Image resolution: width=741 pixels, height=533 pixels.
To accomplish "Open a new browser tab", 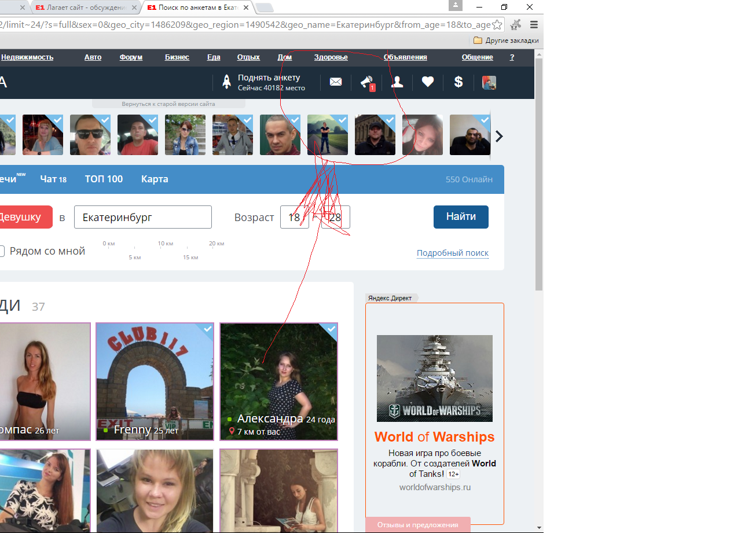I will pyautogui.click(x=265, y=8).
